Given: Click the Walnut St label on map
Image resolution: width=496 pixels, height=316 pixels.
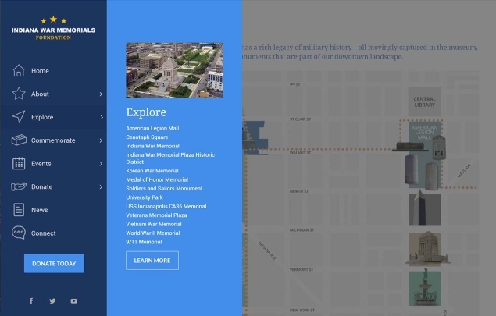Looking at the screenshot, I should click(x=300, y=153).
